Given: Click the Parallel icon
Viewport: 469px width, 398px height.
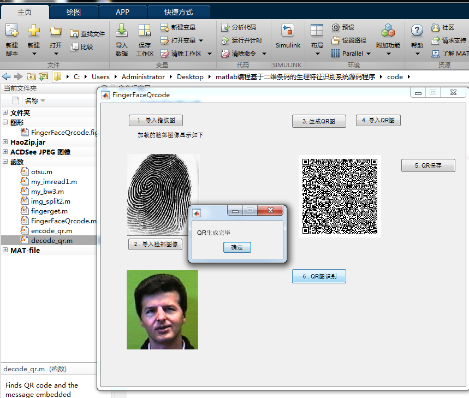Looking at the screenshot, I should (336, 54).
